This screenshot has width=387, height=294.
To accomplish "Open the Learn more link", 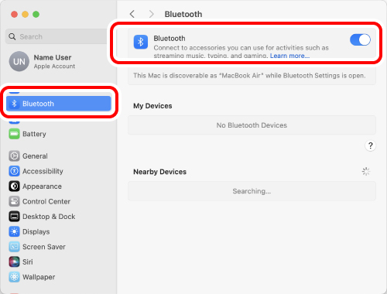I will pos(289,56).
